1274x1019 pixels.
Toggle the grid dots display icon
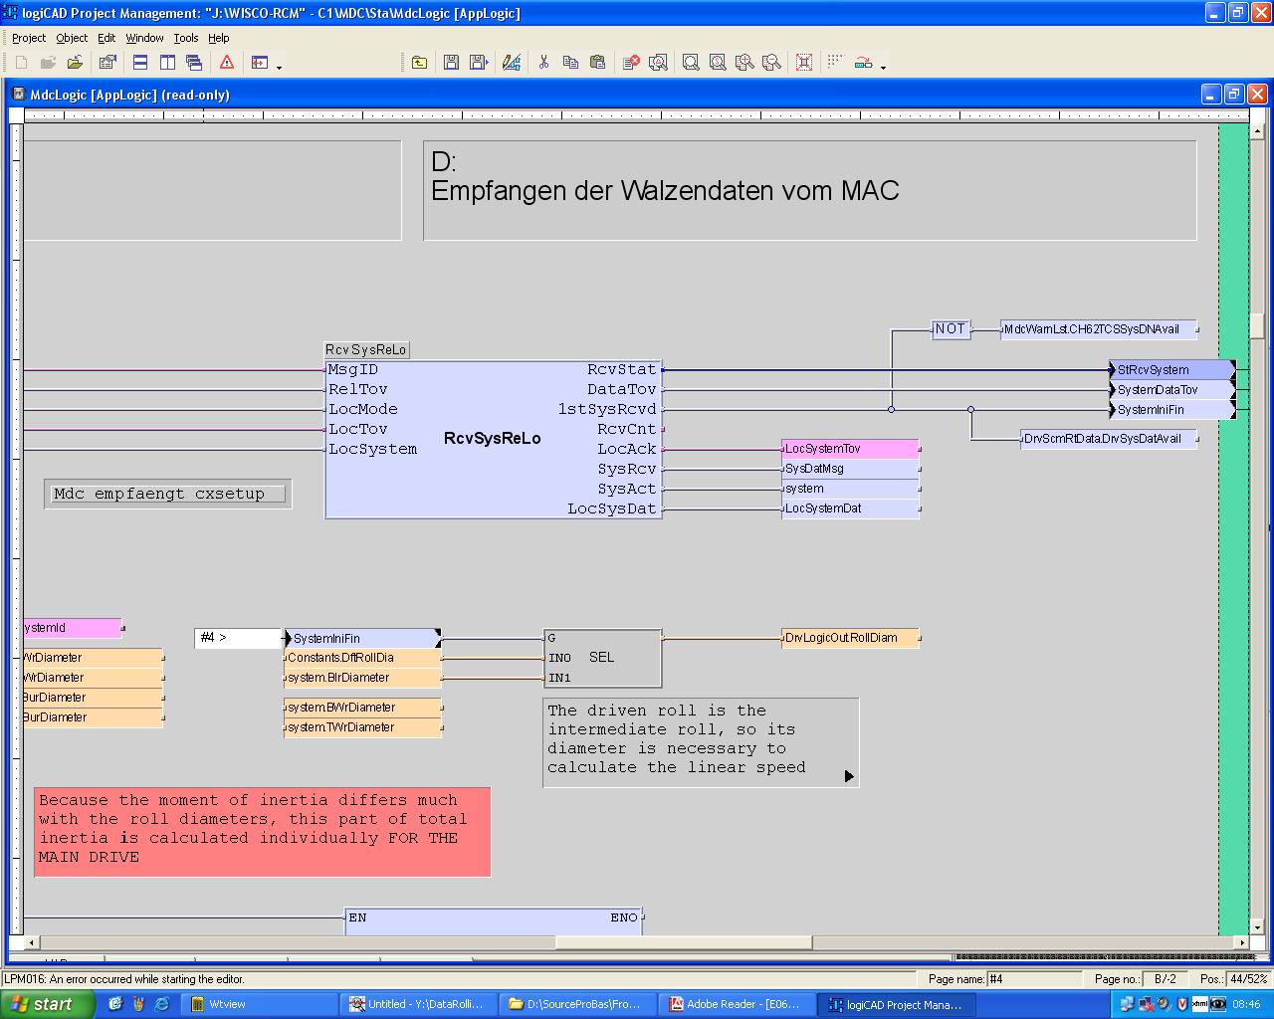point(835,62)
